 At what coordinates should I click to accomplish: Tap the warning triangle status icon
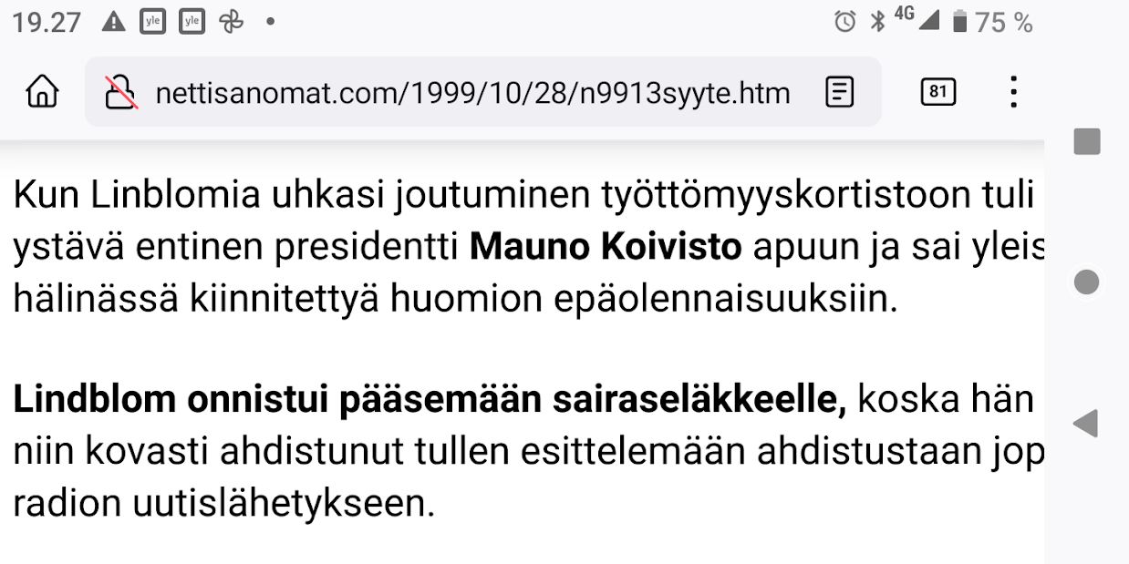(x=113, y=22)
